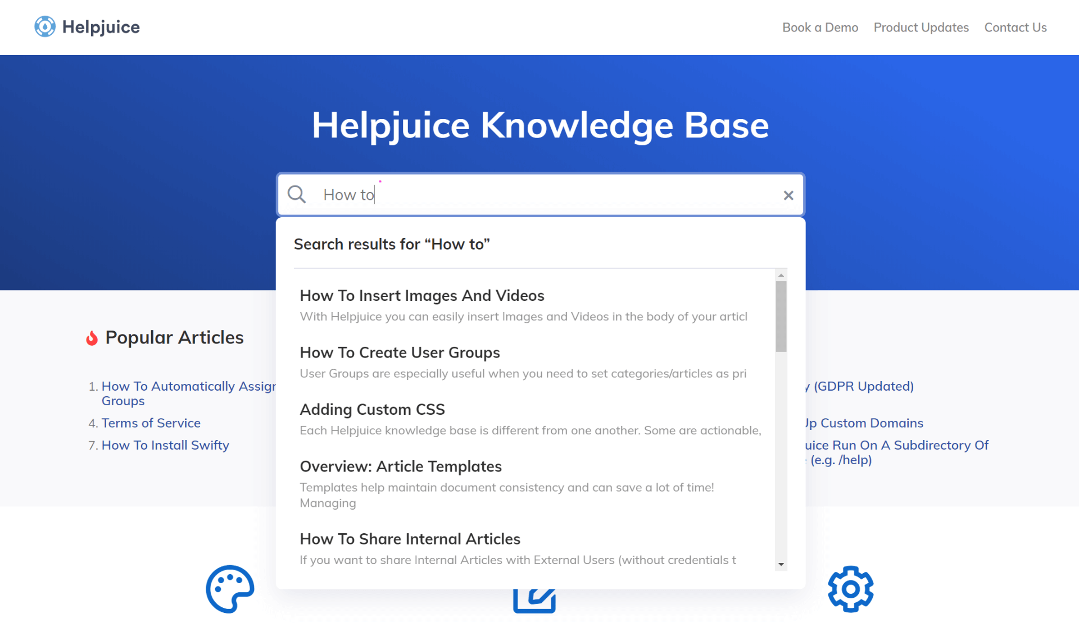
Task: Open the 'How To Create User Groups' article
Action: (x=399, y=351)
